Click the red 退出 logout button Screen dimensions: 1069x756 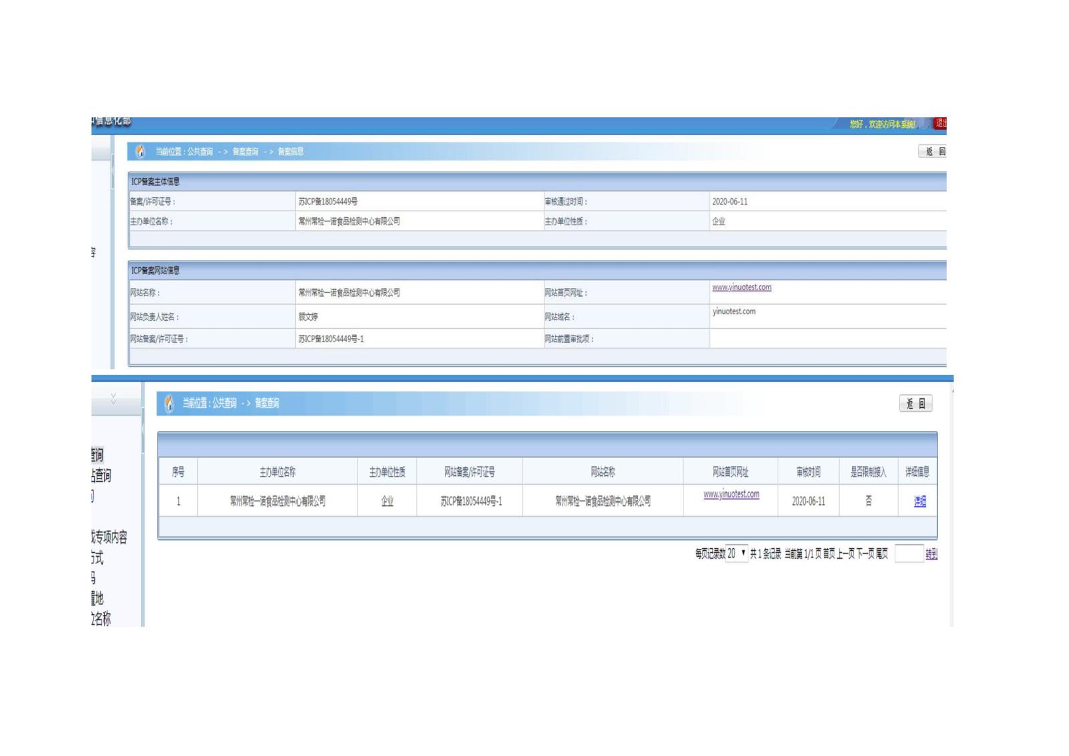point(940,123)
